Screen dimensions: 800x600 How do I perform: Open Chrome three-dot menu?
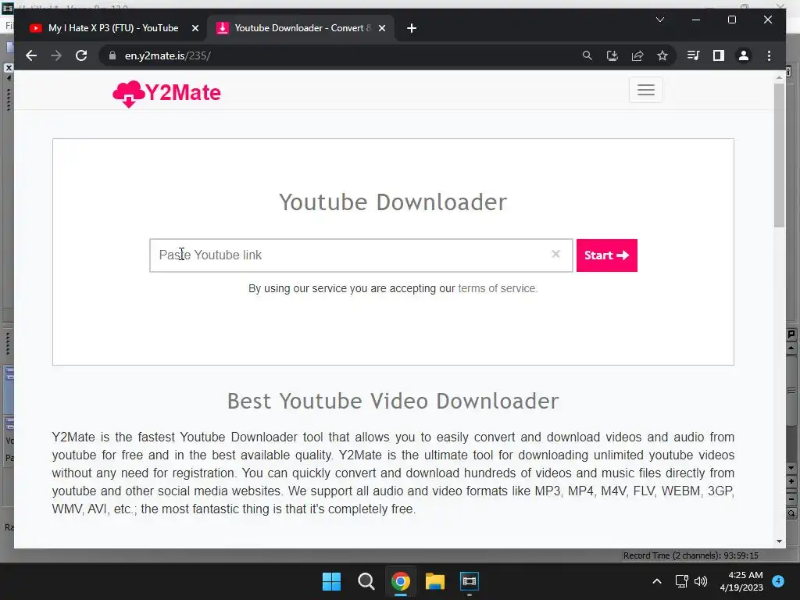(769, 55)
